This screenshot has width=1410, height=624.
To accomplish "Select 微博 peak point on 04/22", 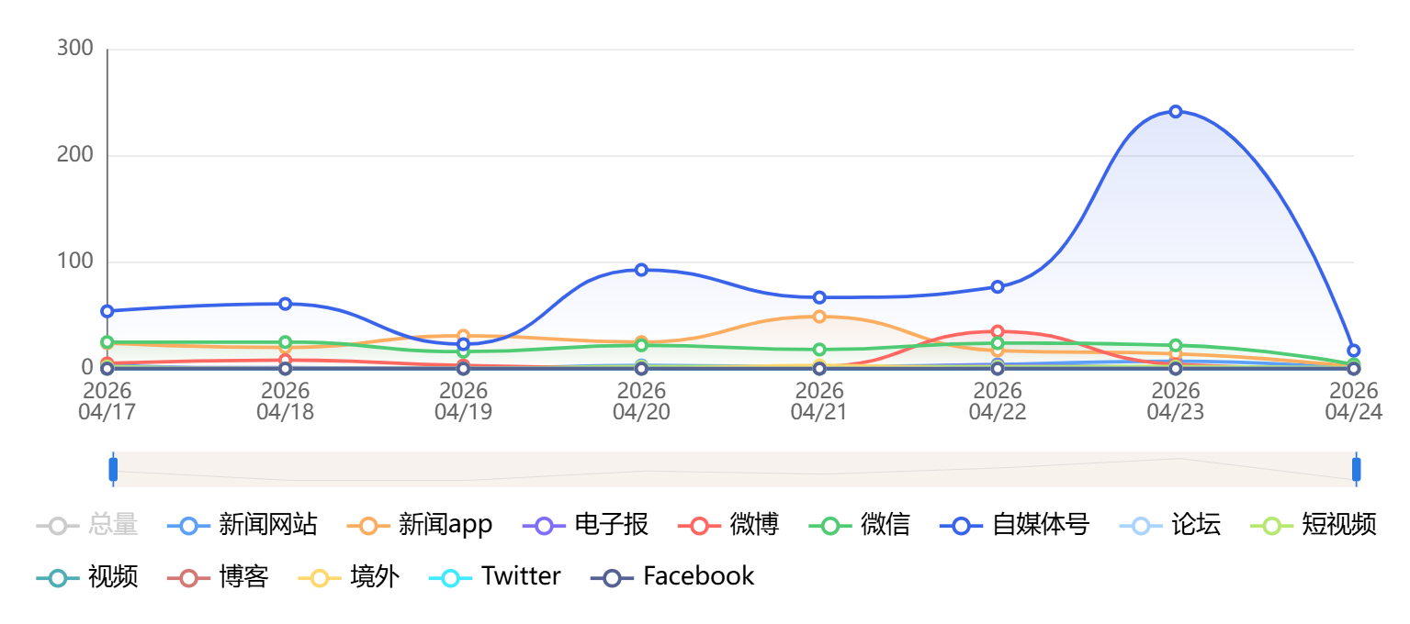I will (x=998, y=331).
